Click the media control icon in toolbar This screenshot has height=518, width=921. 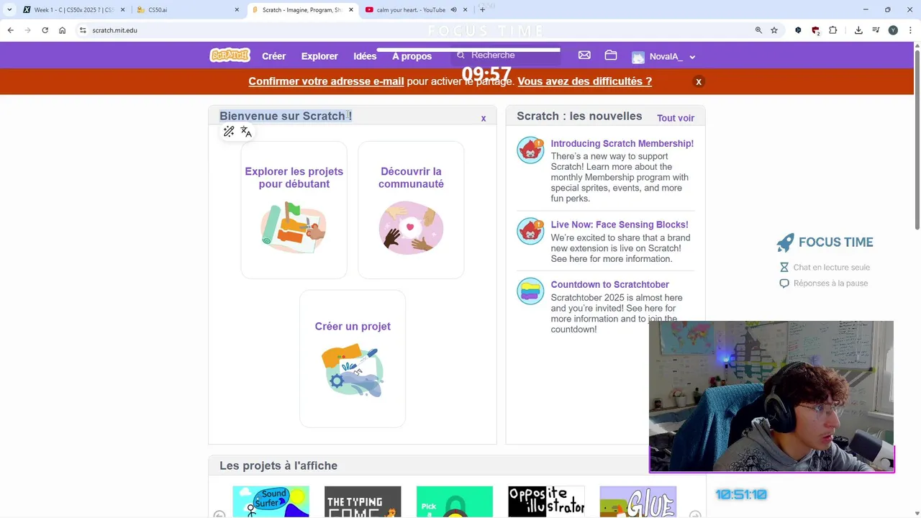(876, 30)
